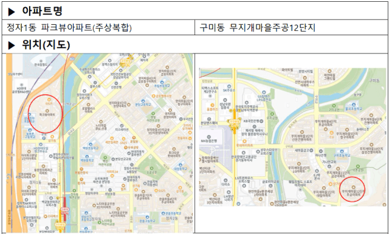This screenshot has width=389, height=234.
Task: Select the 초림초등학교 school icon
Action: click(x=162, y=82)
